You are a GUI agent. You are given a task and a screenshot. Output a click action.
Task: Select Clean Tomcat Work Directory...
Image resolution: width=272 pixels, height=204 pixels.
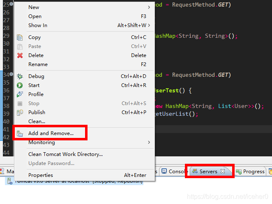pos(84,154)
